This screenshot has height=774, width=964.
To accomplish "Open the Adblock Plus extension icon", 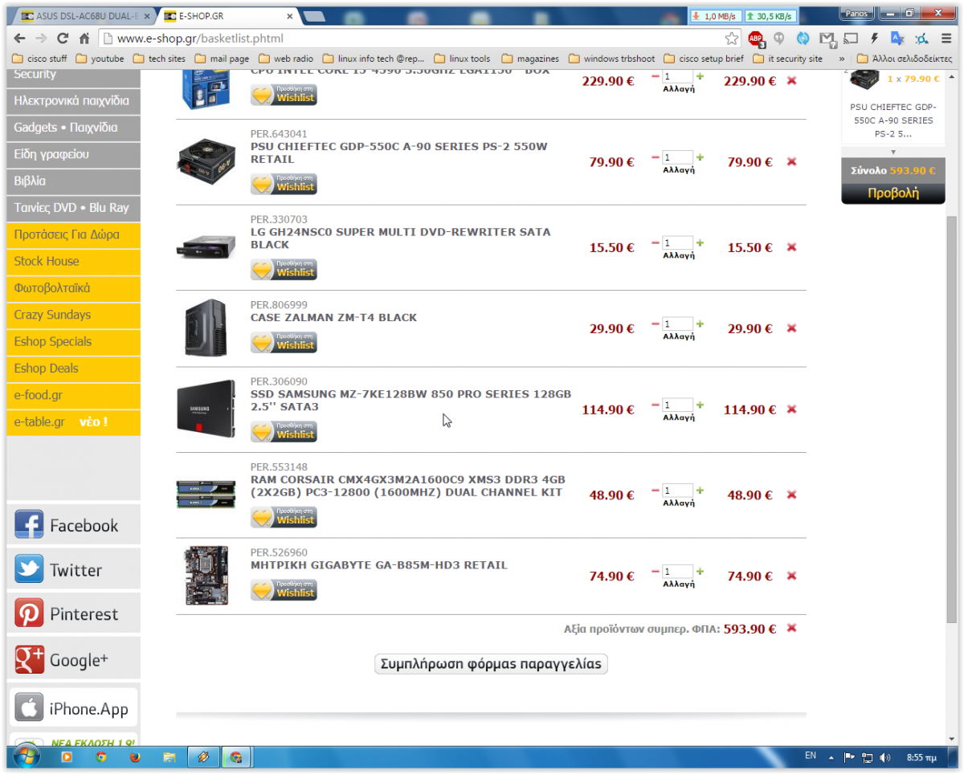I will click(755, 38).
